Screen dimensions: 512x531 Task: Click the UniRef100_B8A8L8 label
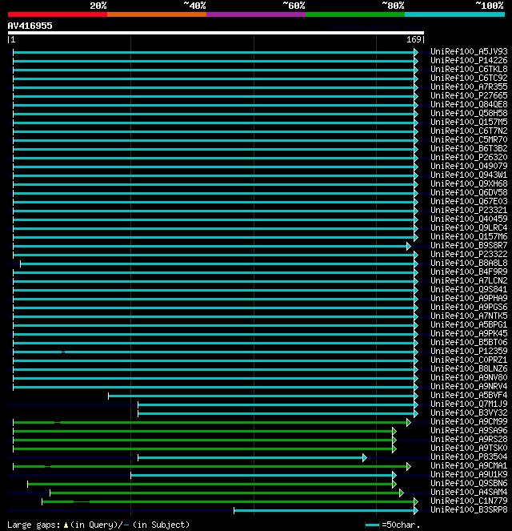[469, 263]
